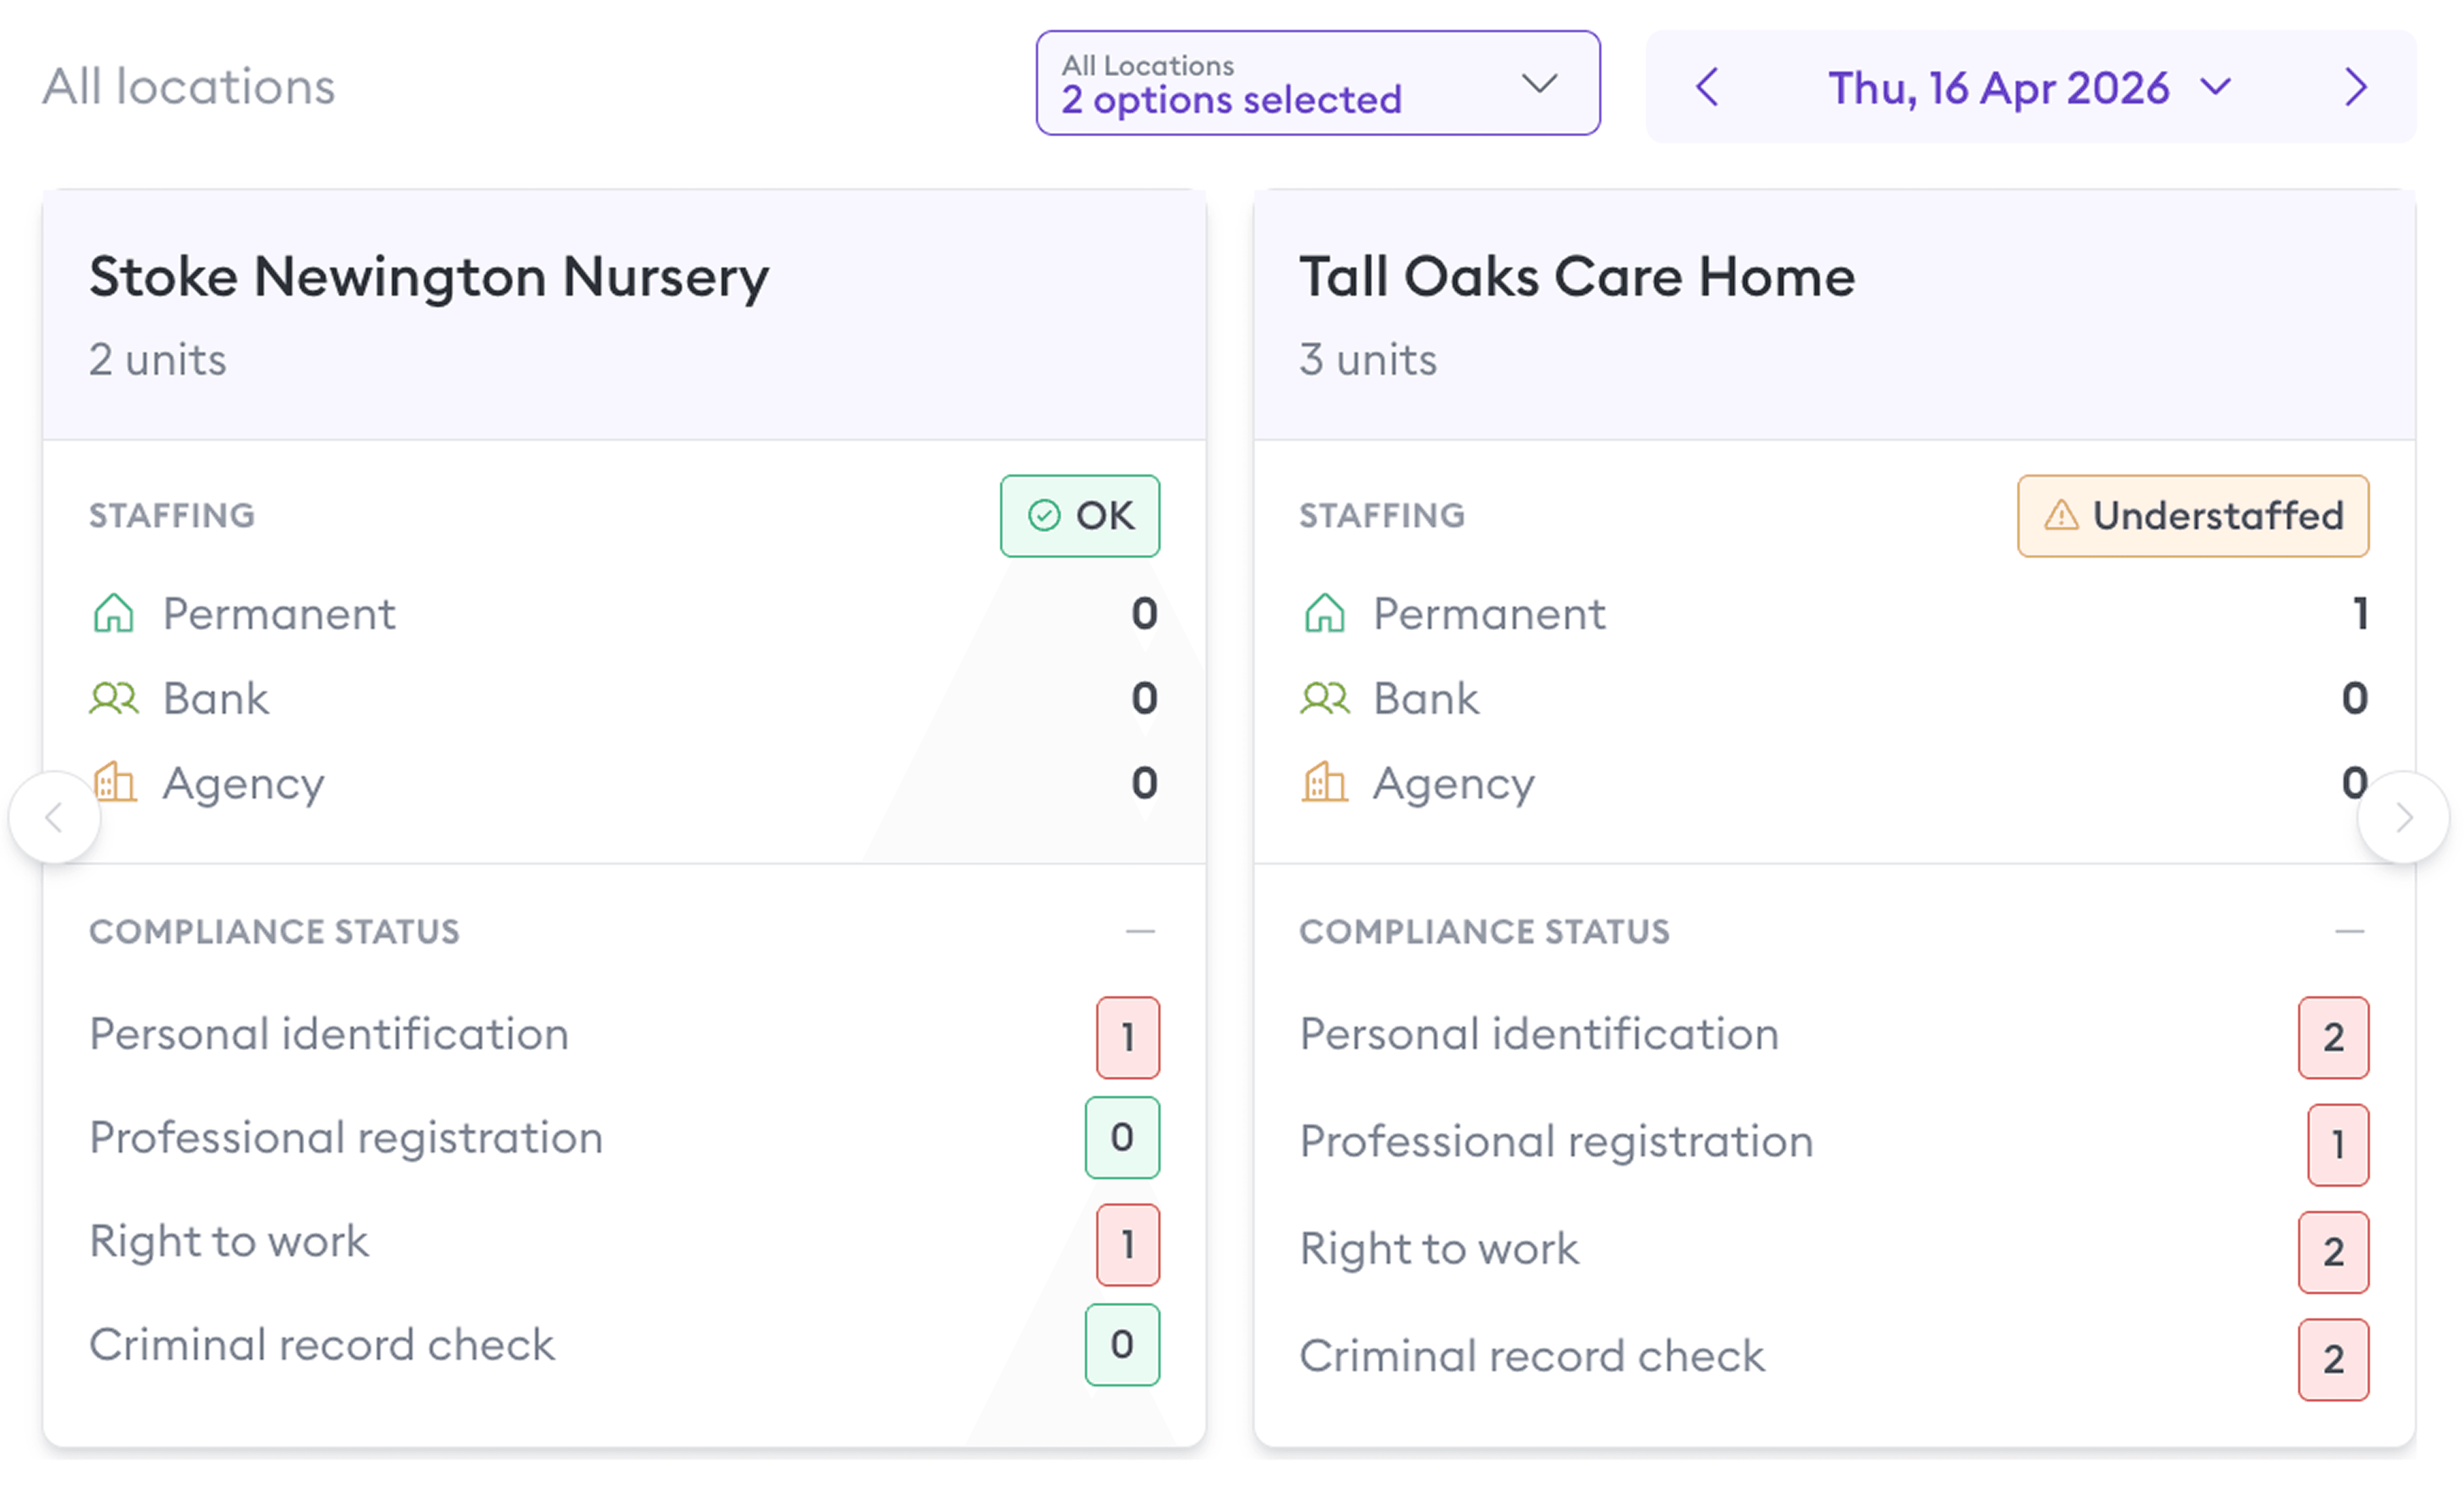Viewport: 2464px width, 1488px height.
Task: Click Stoke Newington Bank people icon
Action: 114,698
